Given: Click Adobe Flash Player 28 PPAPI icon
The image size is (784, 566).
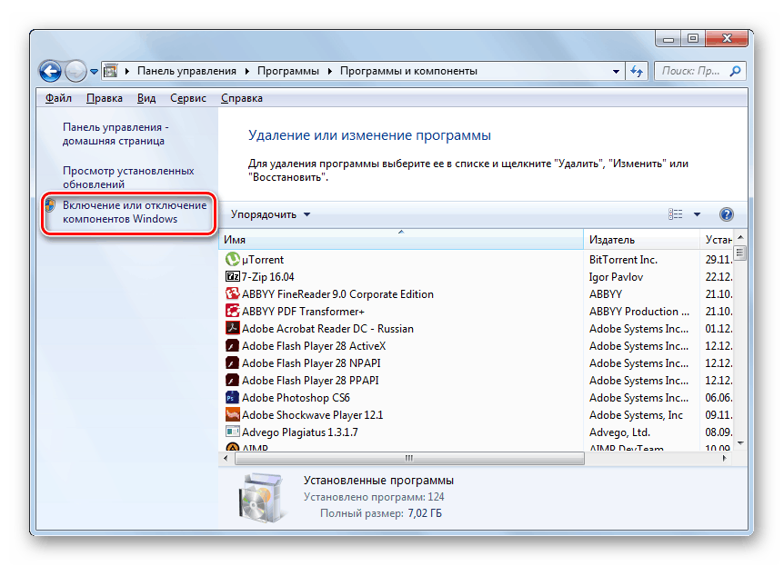Looking at the screenshot, I should click(233, 380).
